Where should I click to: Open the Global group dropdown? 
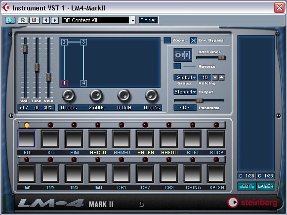(x=185, y=78)
